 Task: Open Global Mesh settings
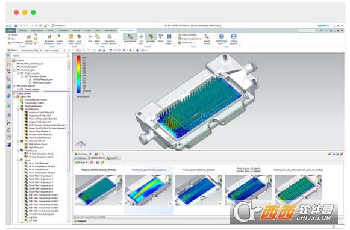click(71, 39)
